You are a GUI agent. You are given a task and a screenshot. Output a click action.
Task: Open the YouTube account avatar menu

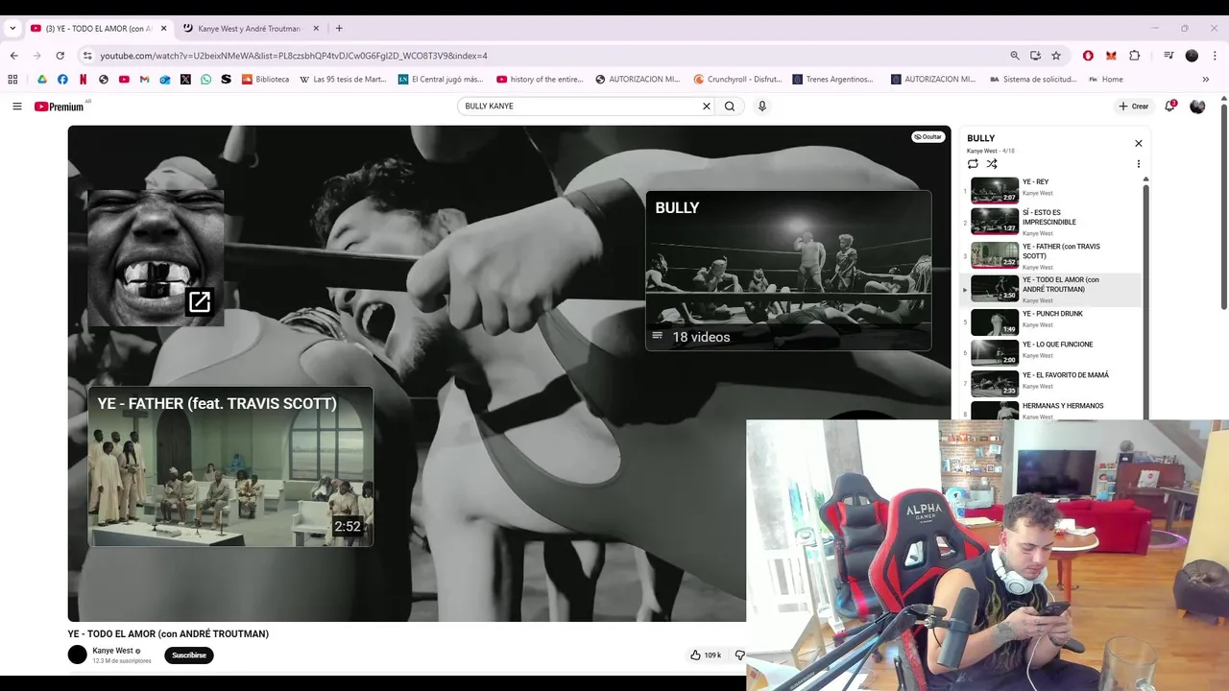pyautogui.click(x=1197, y=107)
